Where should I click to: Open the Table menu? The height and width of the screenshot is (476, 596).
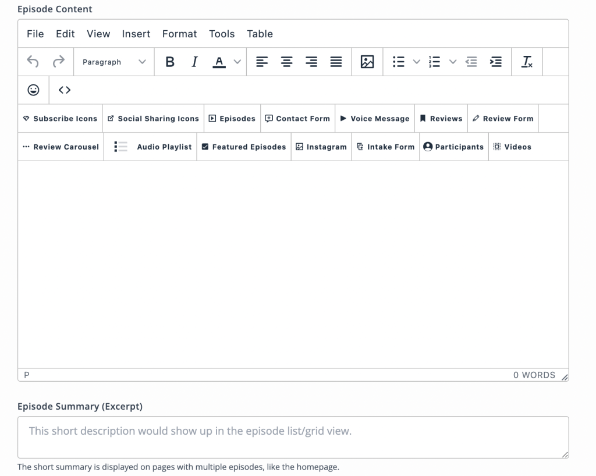pyautogui.click(x=260, y=34)
